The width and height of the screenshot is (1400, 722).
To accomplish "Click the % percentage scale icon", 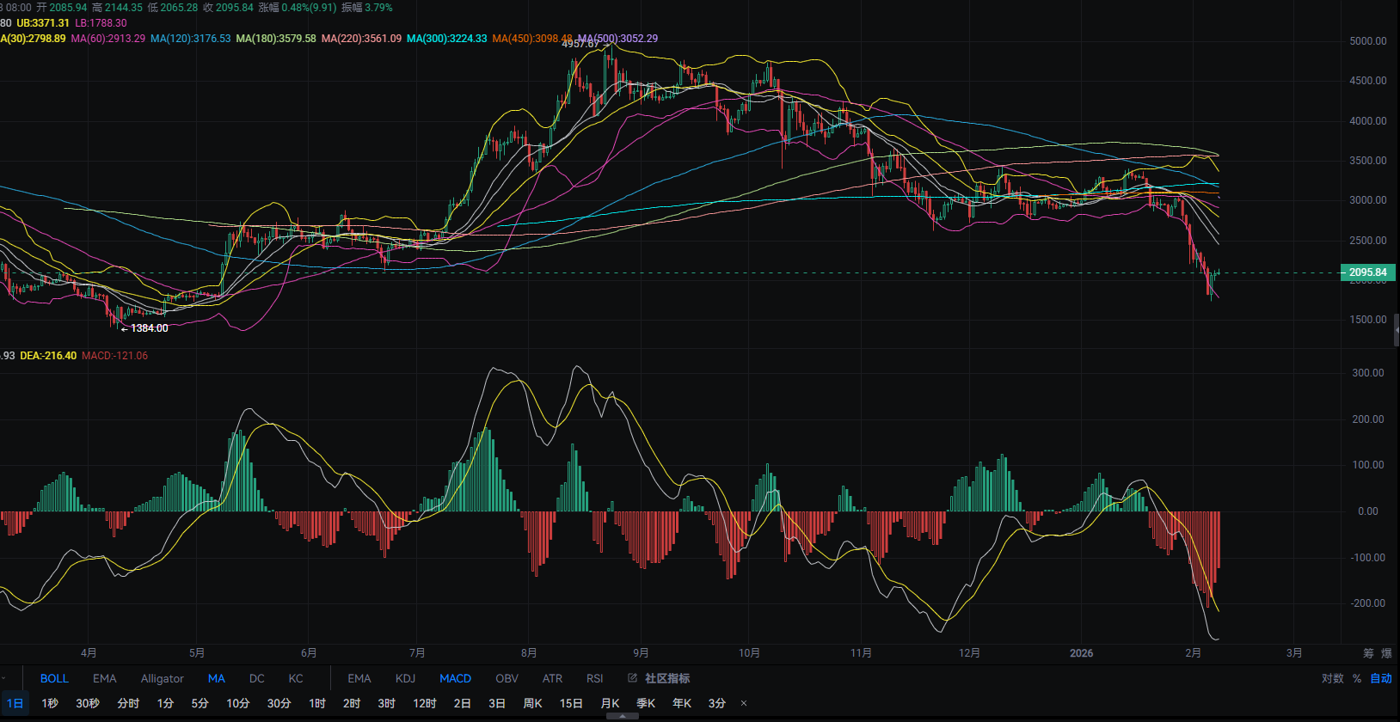I will [x=1357, y=678].
